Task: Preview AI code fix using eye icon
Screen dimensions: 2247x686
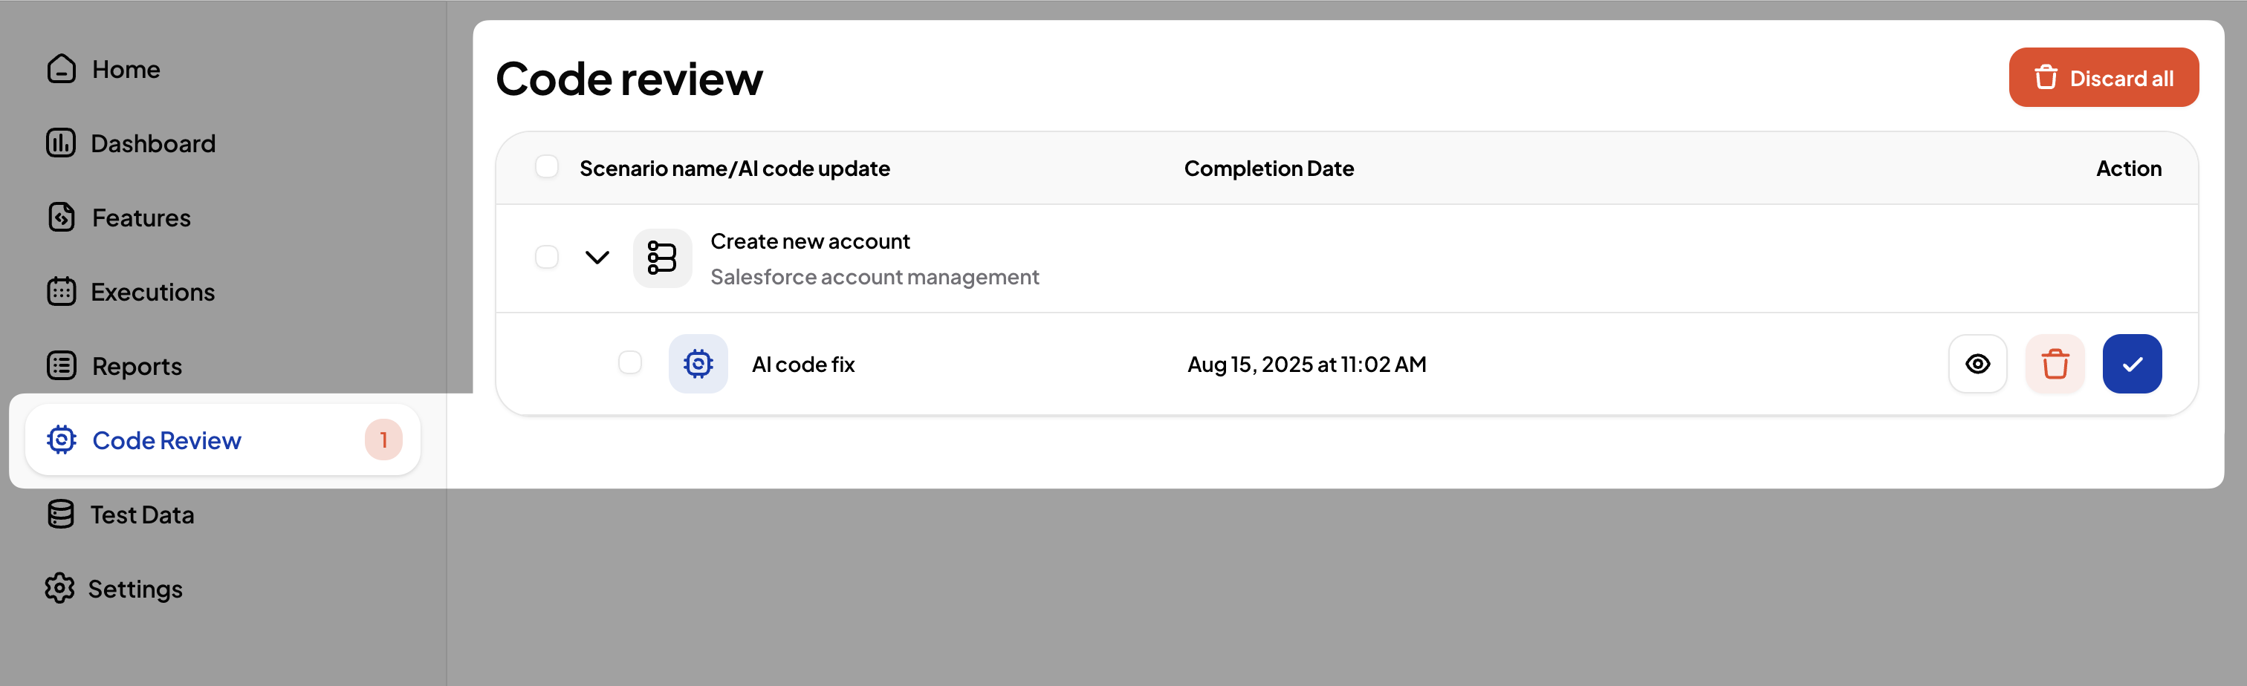Action: pyautogui.click(x=1977, y=364)
